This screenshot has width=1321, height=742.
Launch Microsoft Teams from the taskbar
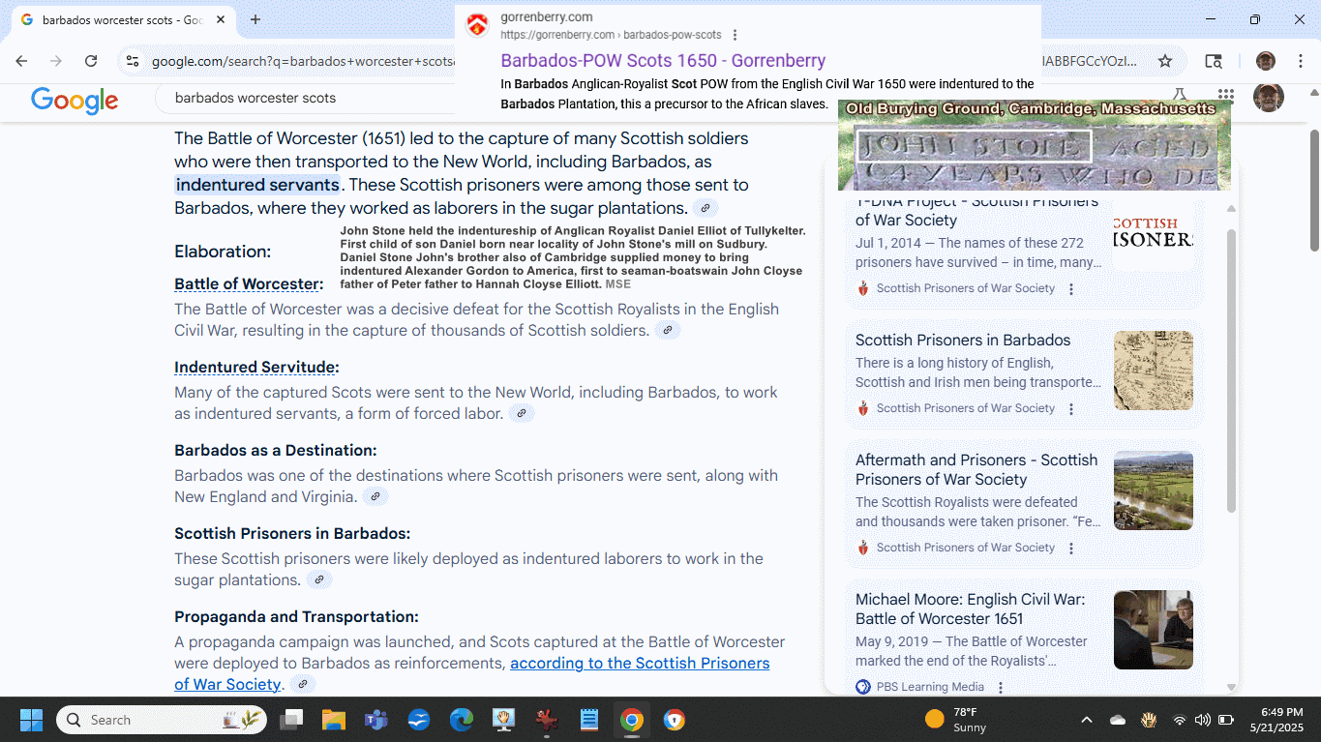[x=376, y=720]
